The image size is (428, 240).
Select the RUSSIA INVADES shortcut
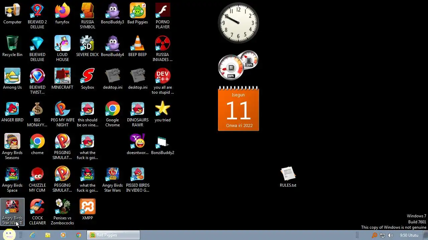click(x=163, y=49)
